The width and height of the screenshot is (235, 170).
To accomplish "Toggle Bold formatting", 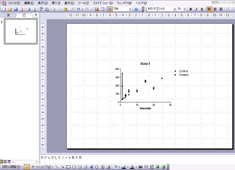I will (x=190, y=9).
